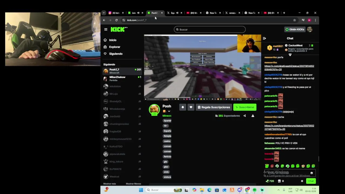Viewport: 345px width, 194px height.
Task: Click Regala Suscripciones button
Action: coord(214,107)
